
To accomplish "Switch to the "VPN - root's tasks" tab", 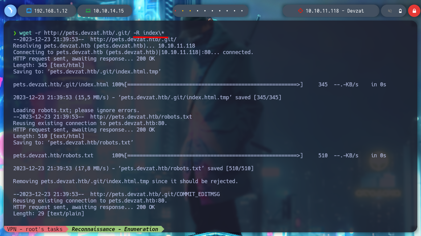I will point(35,229).
